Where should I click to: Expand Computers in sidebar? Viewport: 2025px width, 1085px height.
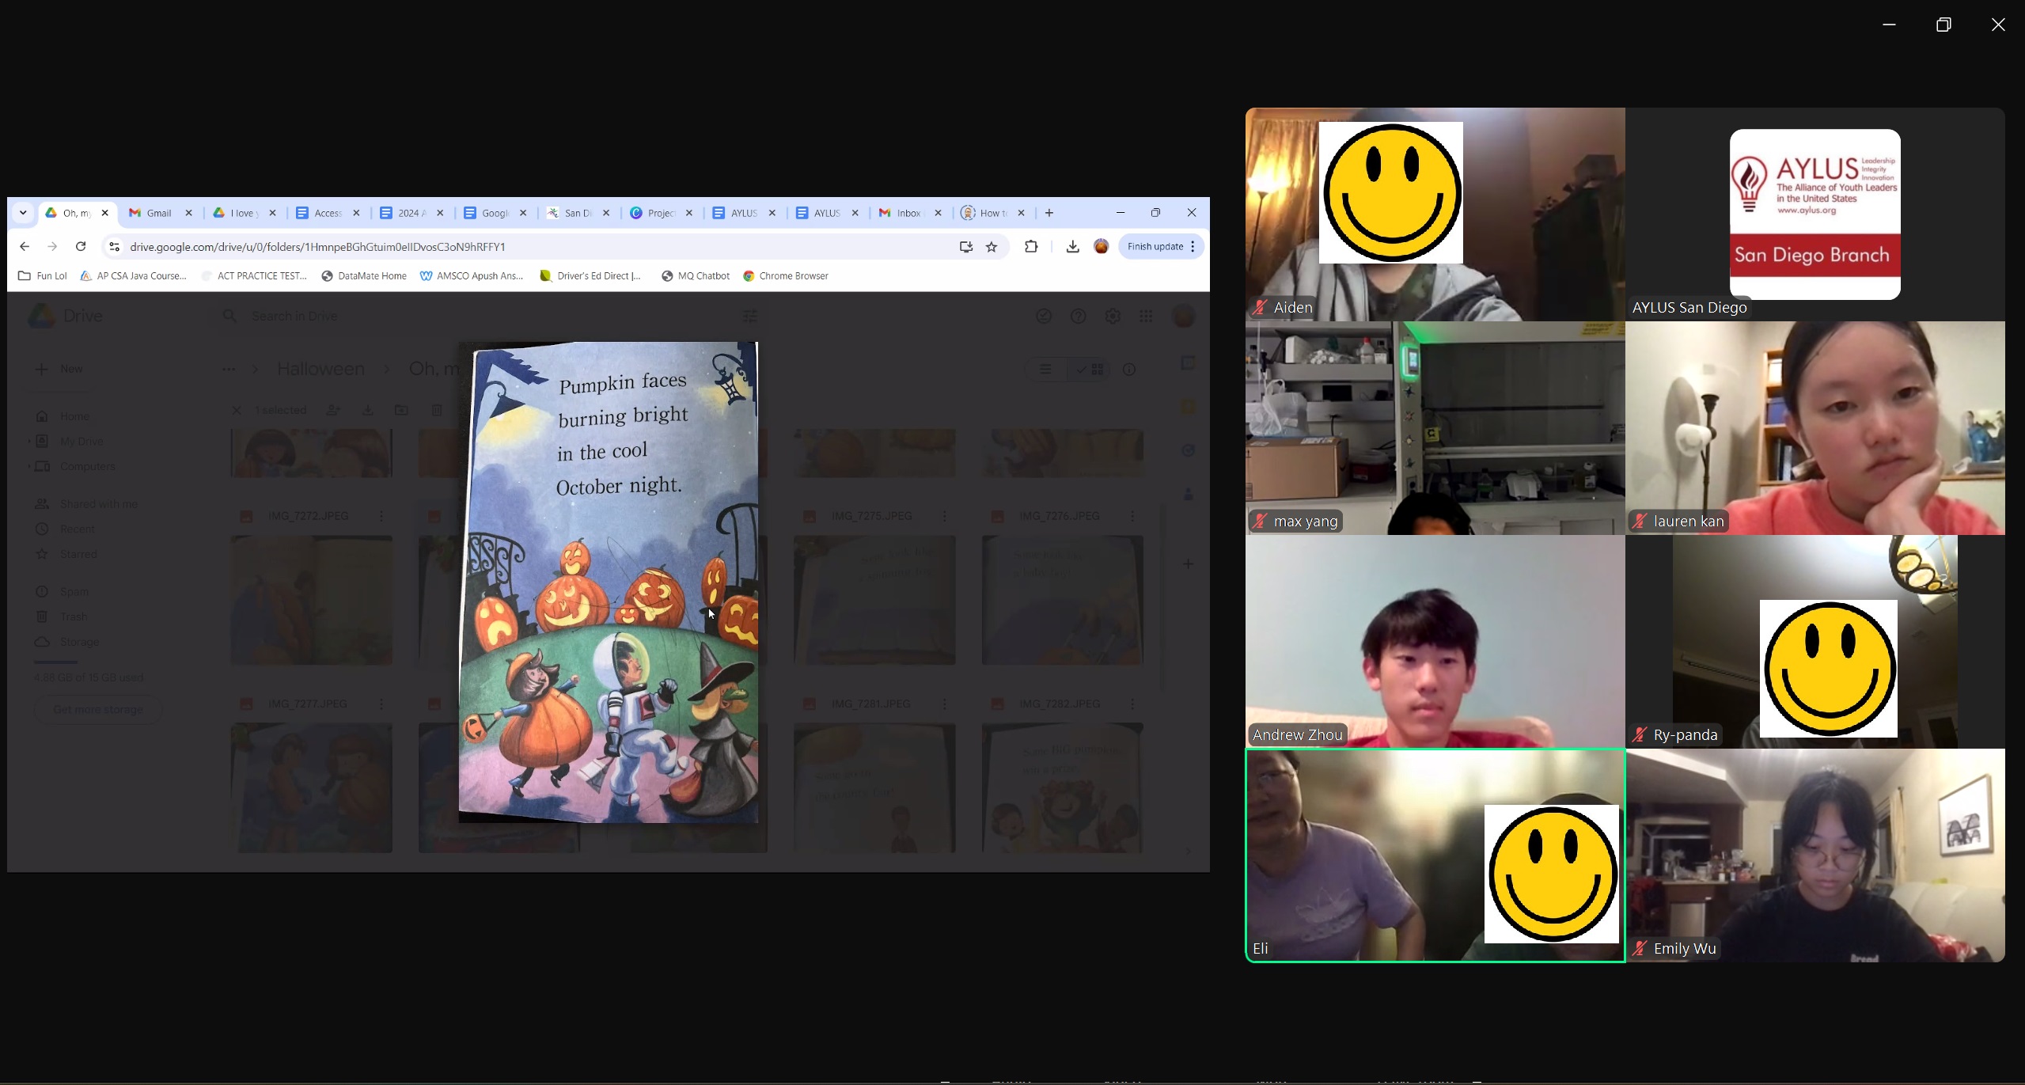tap(30, 466)
